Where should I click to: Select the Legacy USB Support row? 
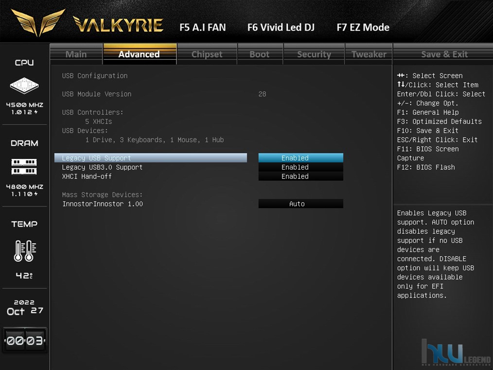pyautogui.click(x=151, y=158)
